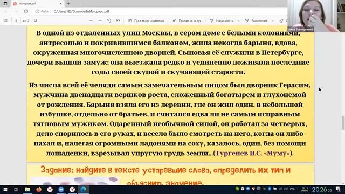Open a new browser tab
The width and height of the screenshot is (345, 194).
click(68, 4)
